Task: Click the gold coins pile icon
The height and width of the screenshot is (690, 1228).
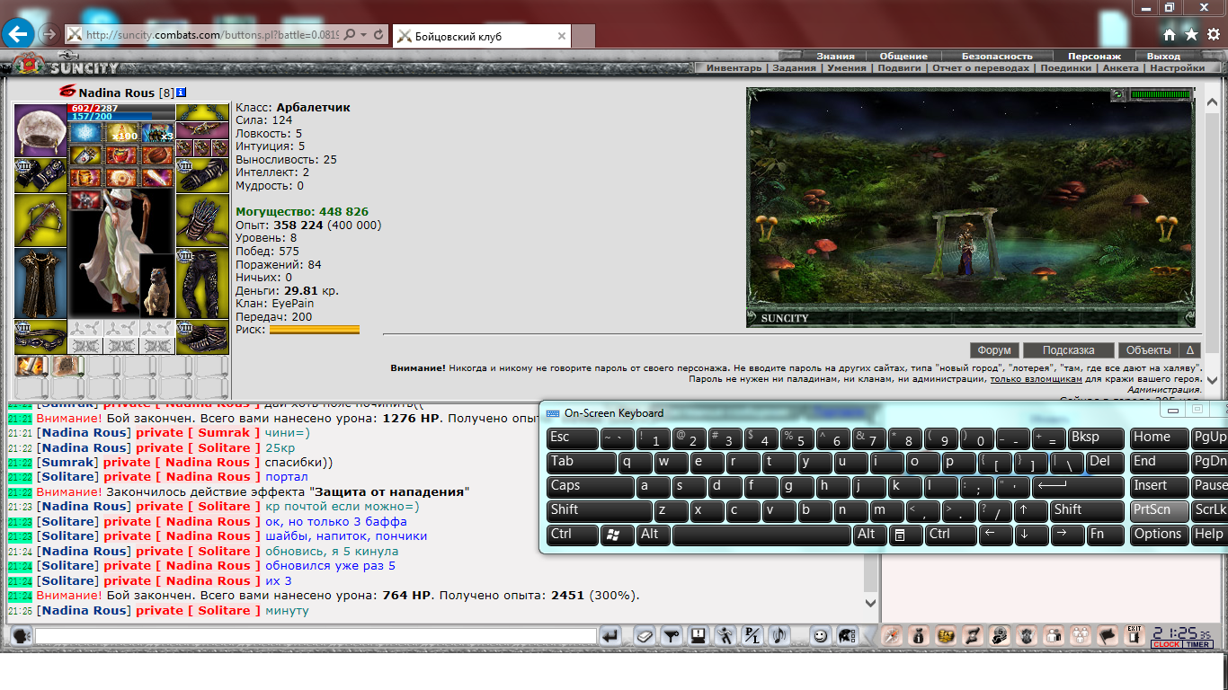Action: 945,636
